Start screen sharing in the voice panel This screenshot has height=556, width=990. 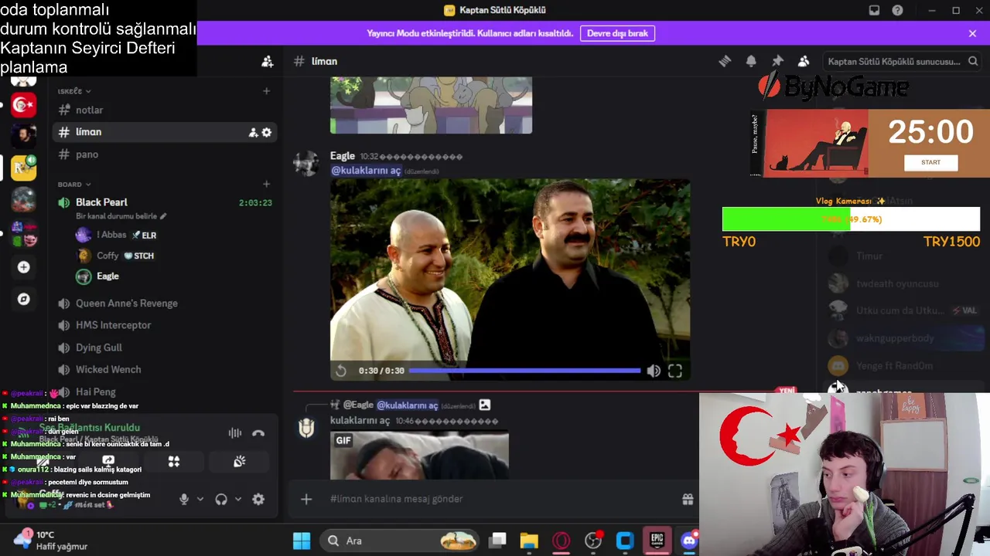[108, 461]
